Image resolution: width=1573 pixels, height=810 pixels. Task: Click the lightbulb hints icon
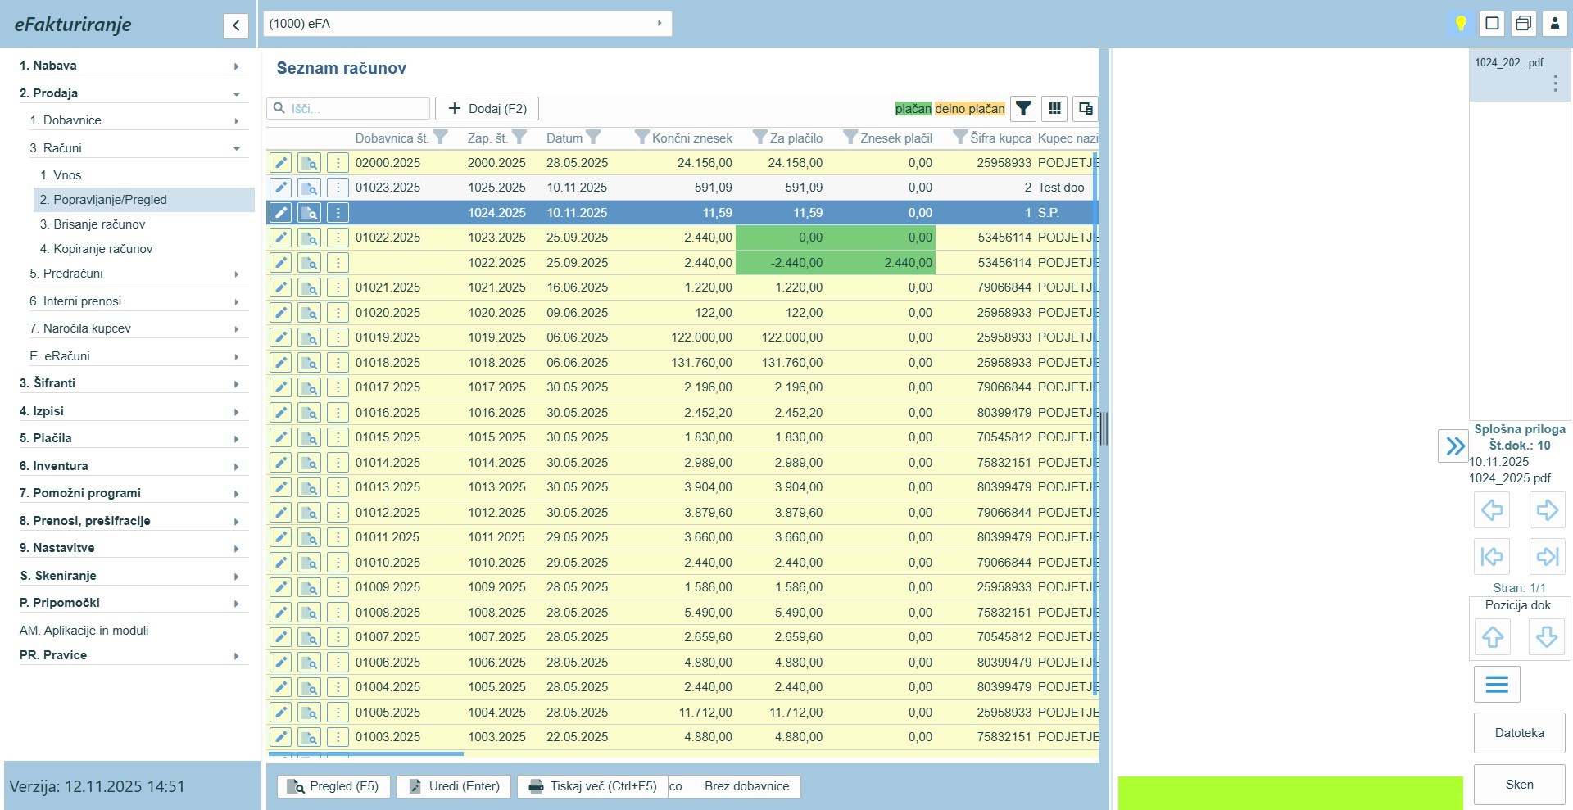coord(1460,23)
